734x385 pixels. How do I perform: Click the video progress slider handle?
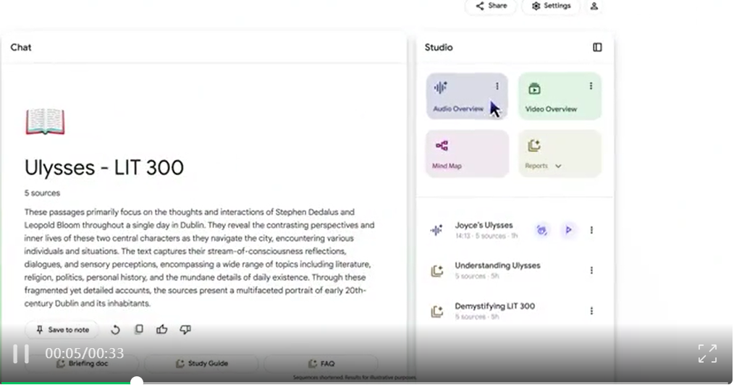click(137, 381)
